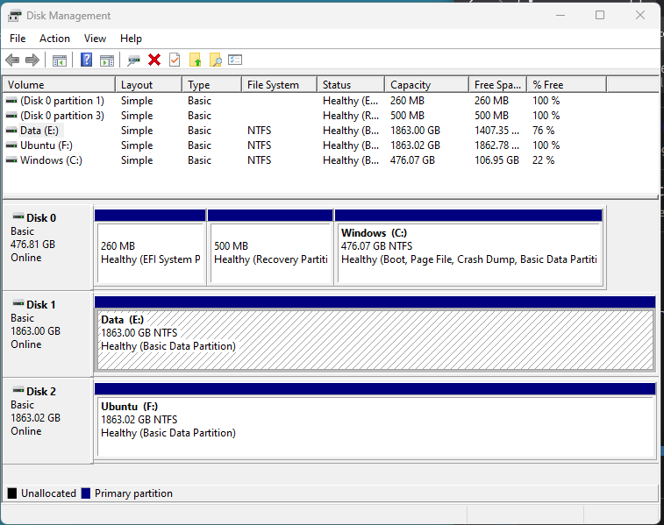Click the Forward arrow toolbar icon

point(32,60)
